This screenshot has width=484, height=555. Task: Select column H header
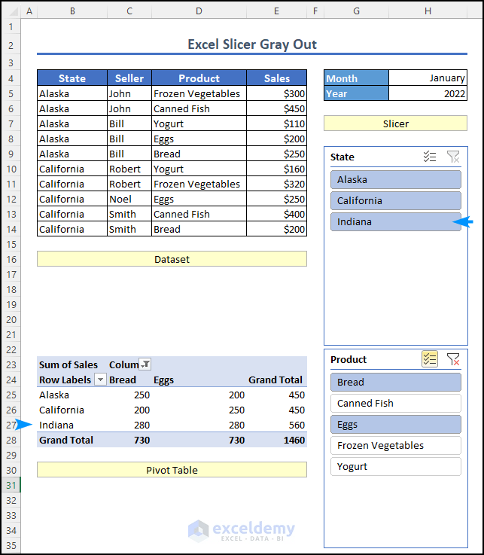428,11
